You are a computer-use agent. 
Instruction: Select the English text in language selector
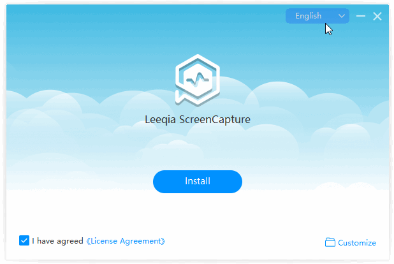click(309, 16)
